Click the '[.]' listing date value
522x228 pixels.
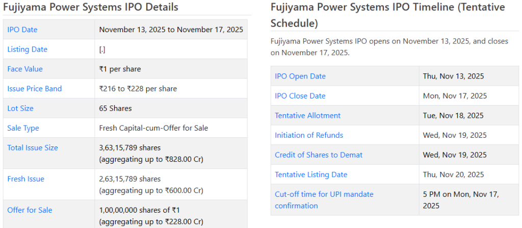point(102,49)
